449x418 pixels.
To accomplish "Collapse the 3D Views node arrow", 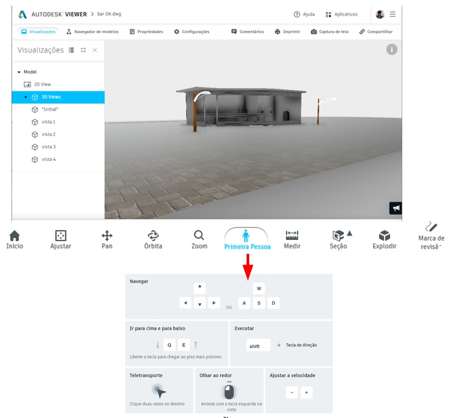I will 26,97.
